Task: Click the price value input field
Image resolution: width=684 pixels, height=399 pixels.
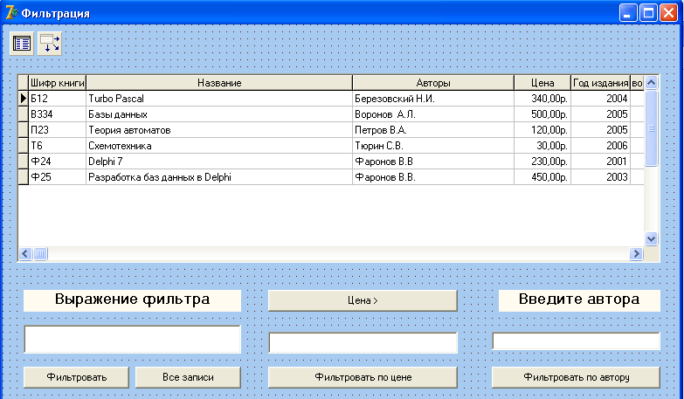Action: pyautogui.click(x=363, y=342)
